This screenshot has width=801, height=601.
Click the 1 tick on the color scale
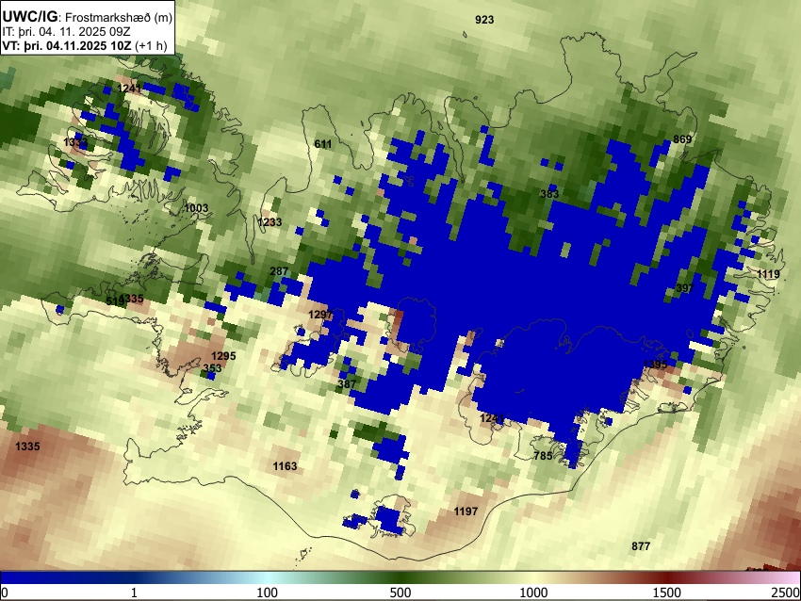click(x=134, y=593)
